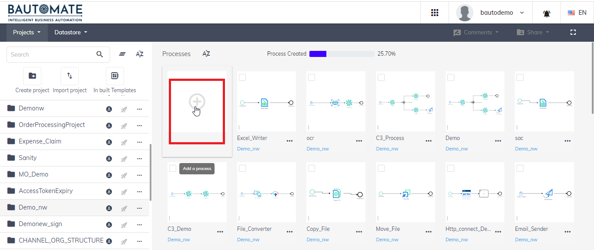Select the ocr process checkbox
The image size is (594, 250).
click(312, 77)
